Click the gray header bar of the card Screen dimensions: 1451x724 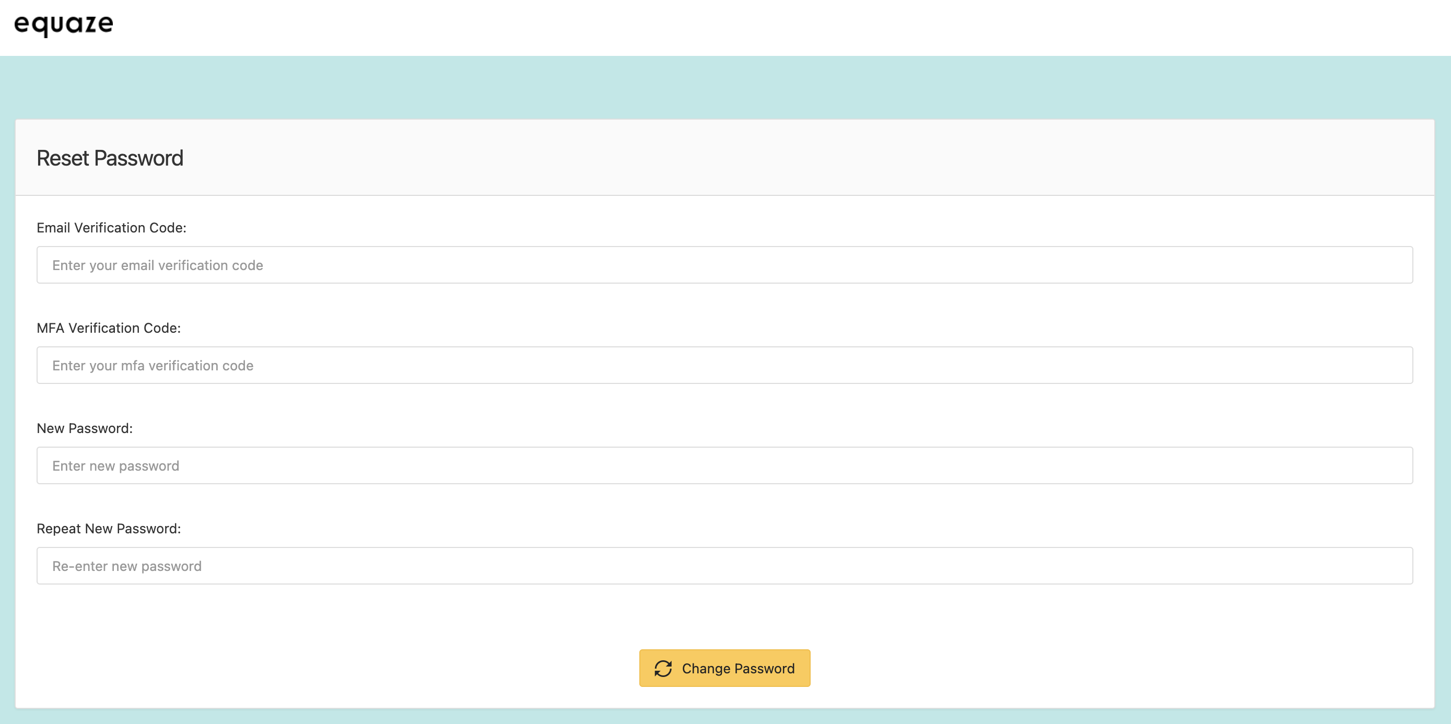[789, 158]
